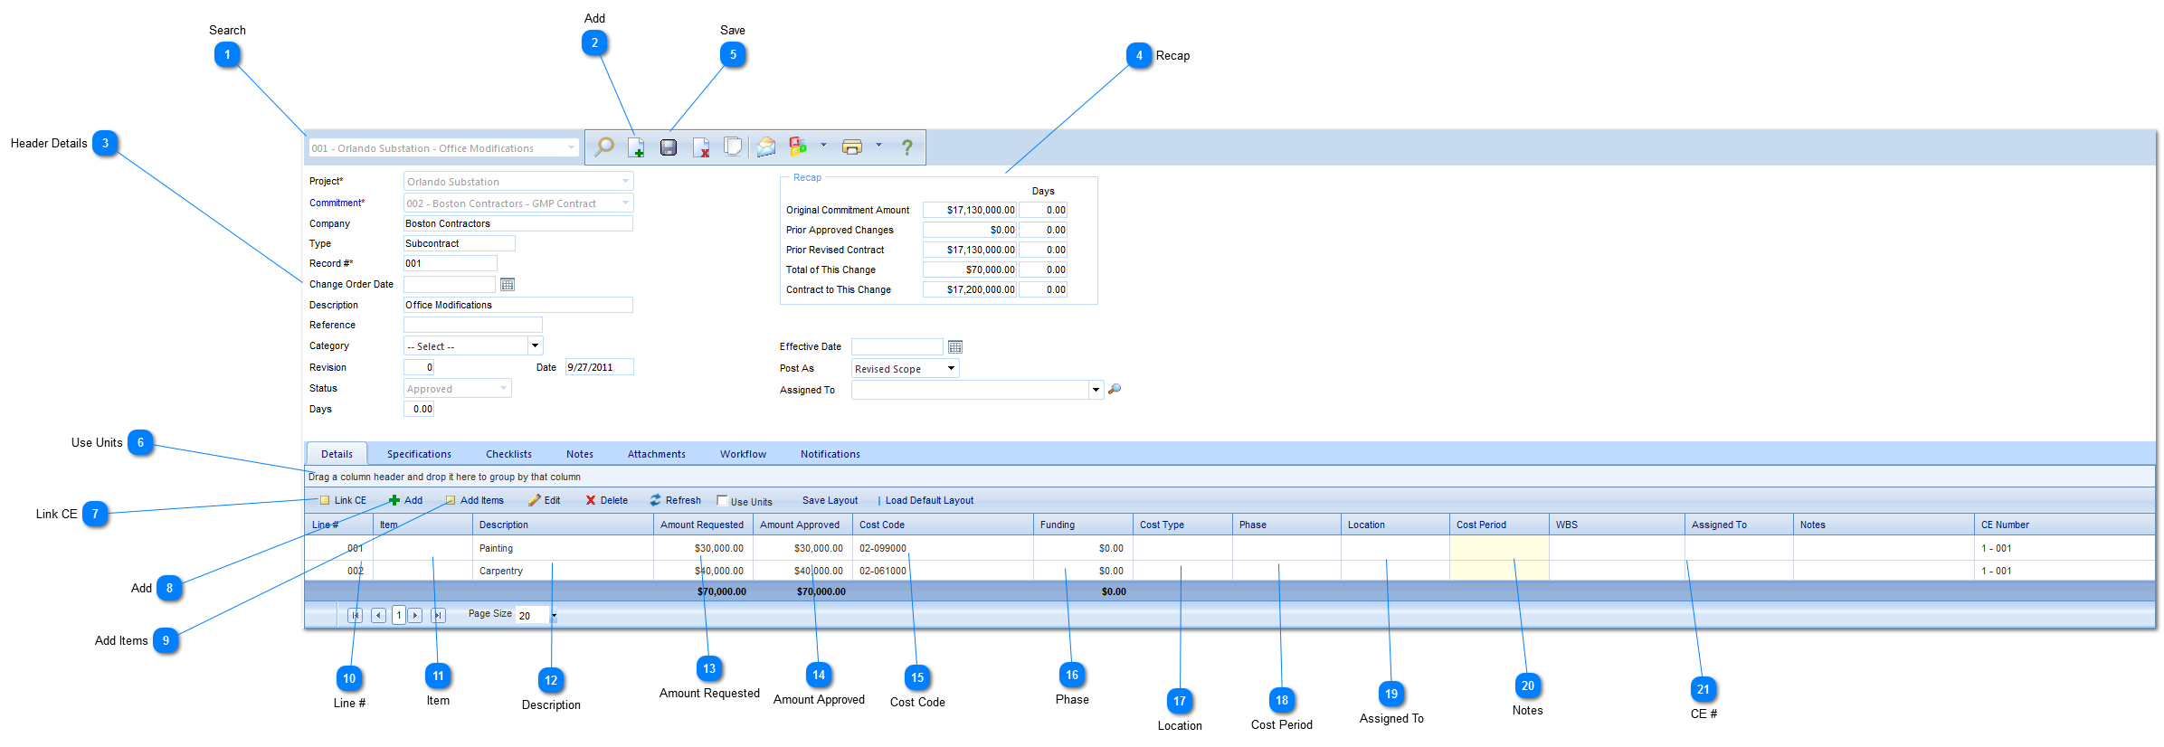Click Assigned To lookup magnifier icon

(x=1115, y=389)
